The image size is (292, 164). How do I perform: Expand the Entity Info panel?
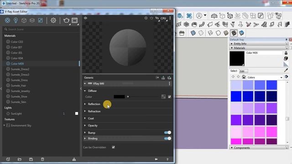[x=232, y=44]
